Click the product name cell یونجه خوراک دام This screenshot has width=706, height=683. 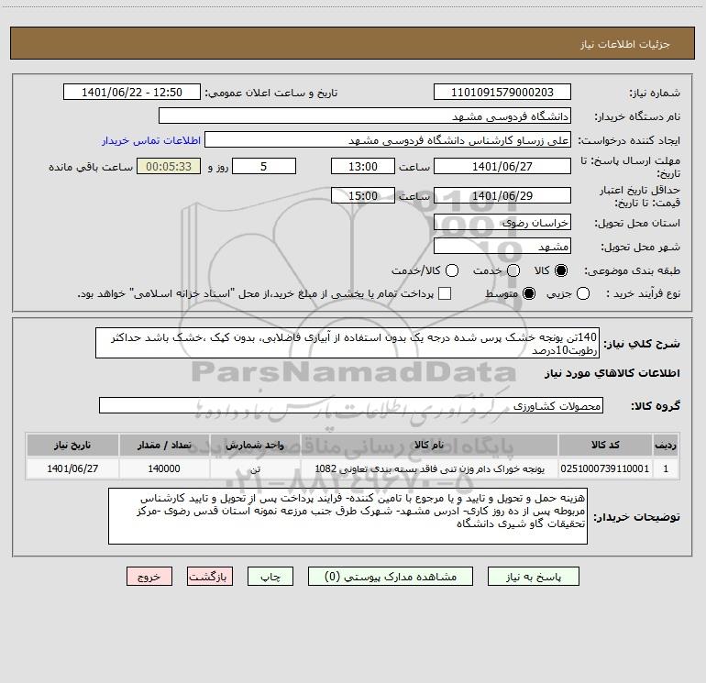pyautogui.click(x=429, y=468)
